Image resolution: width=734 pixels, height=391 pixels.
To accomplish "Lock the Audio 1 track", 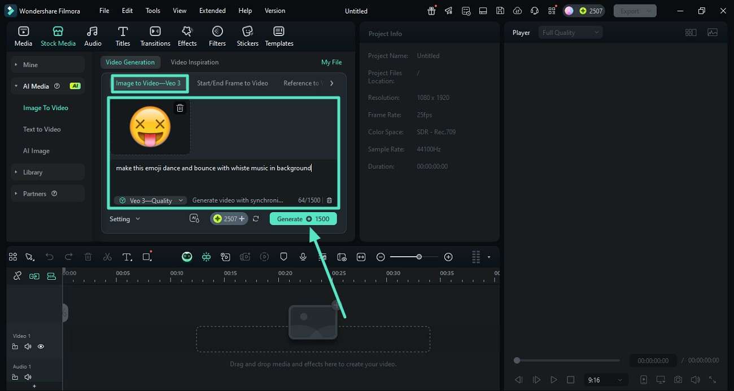I will (15, 377).
